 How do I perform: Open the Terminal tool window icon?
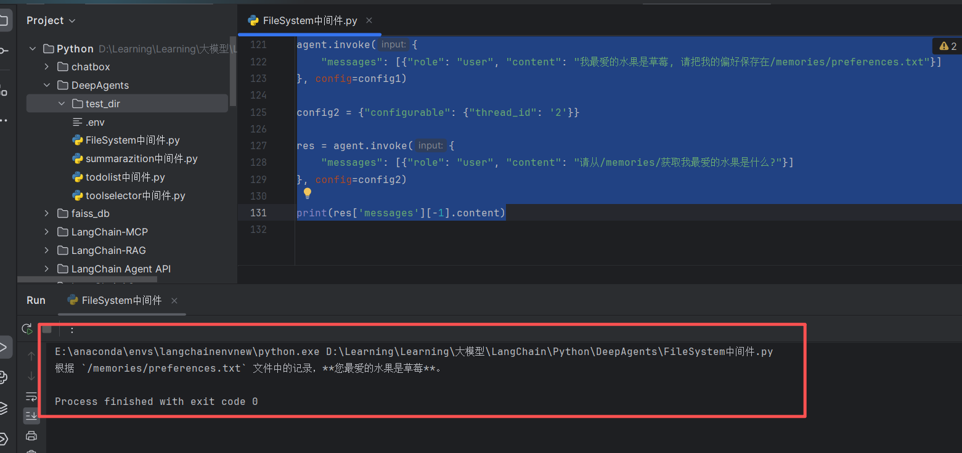pos(4,439)
